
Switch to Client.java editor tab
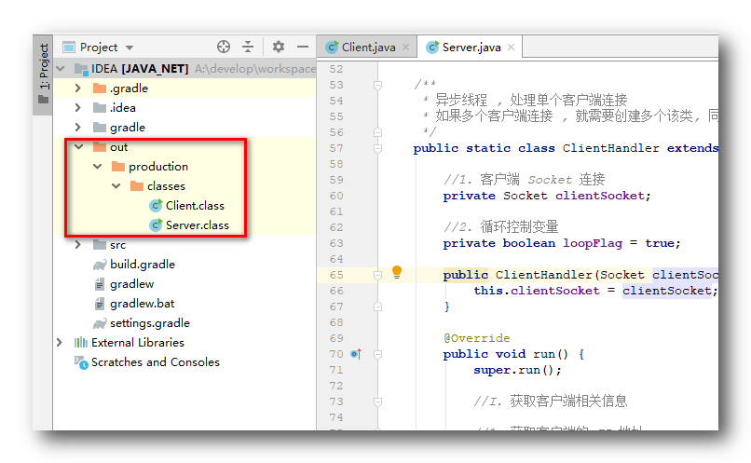coord(368,47)
